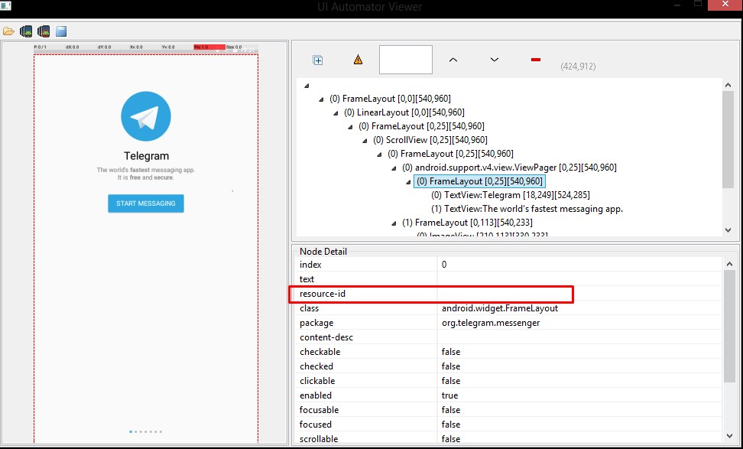Click the page indicator dots in device preview
Screen dimensions: 743x449
click(x=146, y=431)
